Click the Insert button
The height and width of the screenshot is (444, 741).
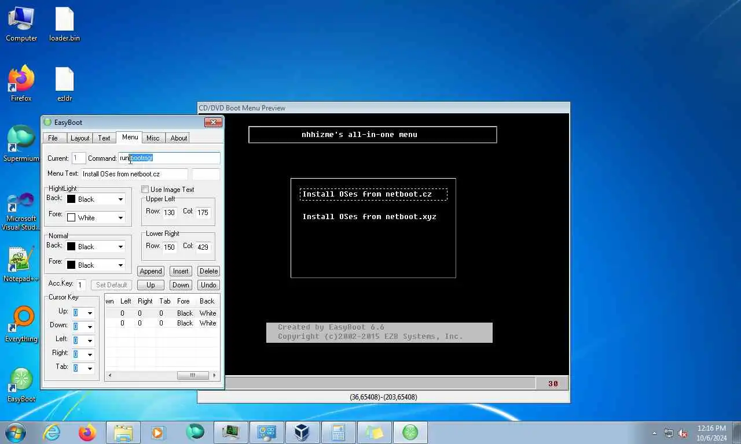pyautogui.click(x=181, y=271)
